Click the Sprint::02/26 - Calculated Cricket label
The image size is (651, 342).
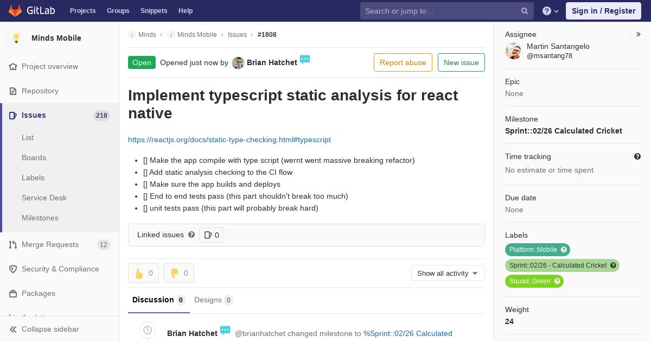558,265
